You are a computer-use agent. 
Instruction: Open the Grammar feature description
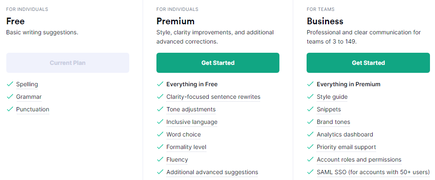pyautogui.click(x=29, y=97)
